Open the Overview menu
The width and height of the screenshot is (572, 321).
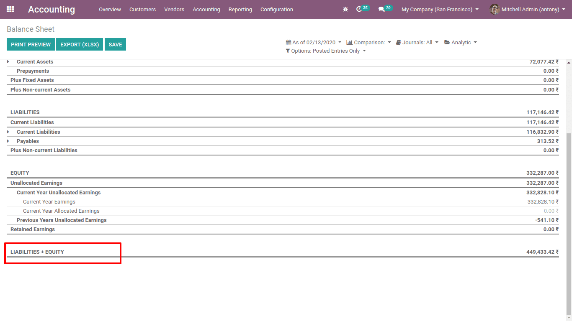click(x=110, y=9)
